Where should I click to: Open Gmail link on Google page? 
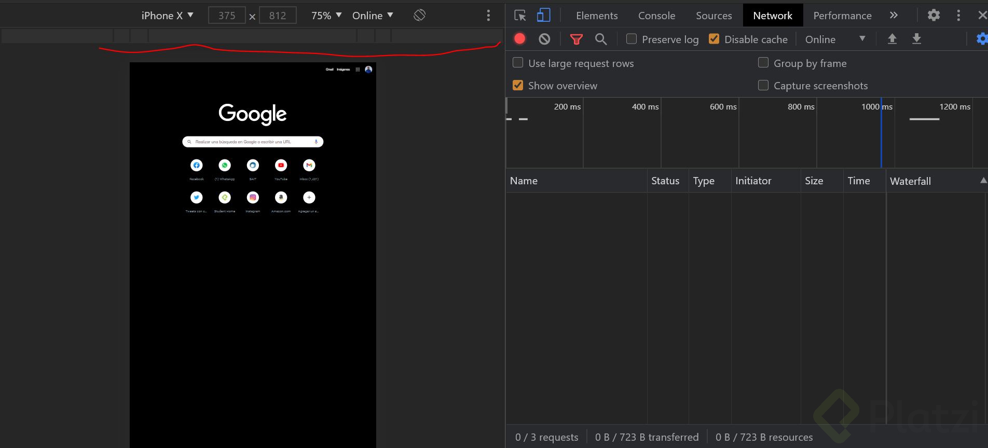coord(330,70)
